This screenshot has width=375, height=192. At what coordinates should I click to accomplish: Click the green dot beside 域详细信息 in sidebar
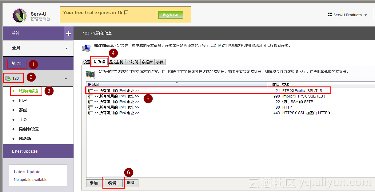[13, 91]
